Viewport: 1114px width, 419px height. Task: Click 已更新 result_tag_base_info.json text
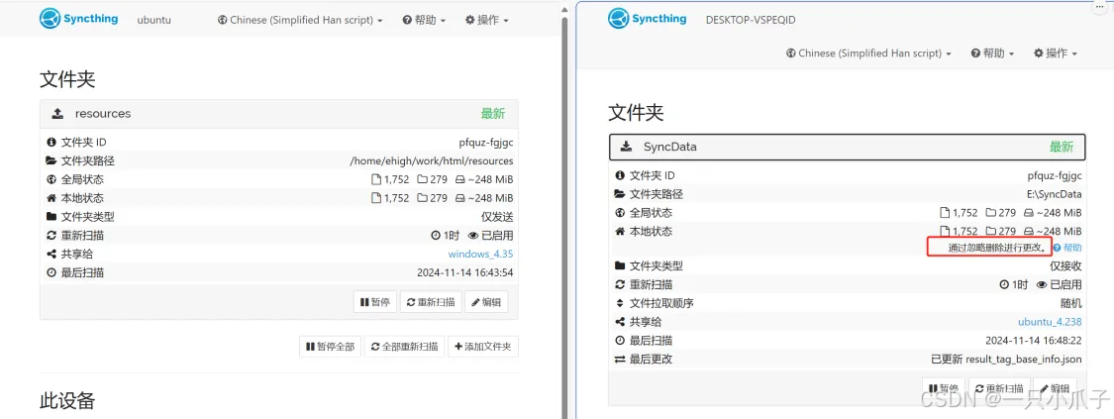(1006, 360)
